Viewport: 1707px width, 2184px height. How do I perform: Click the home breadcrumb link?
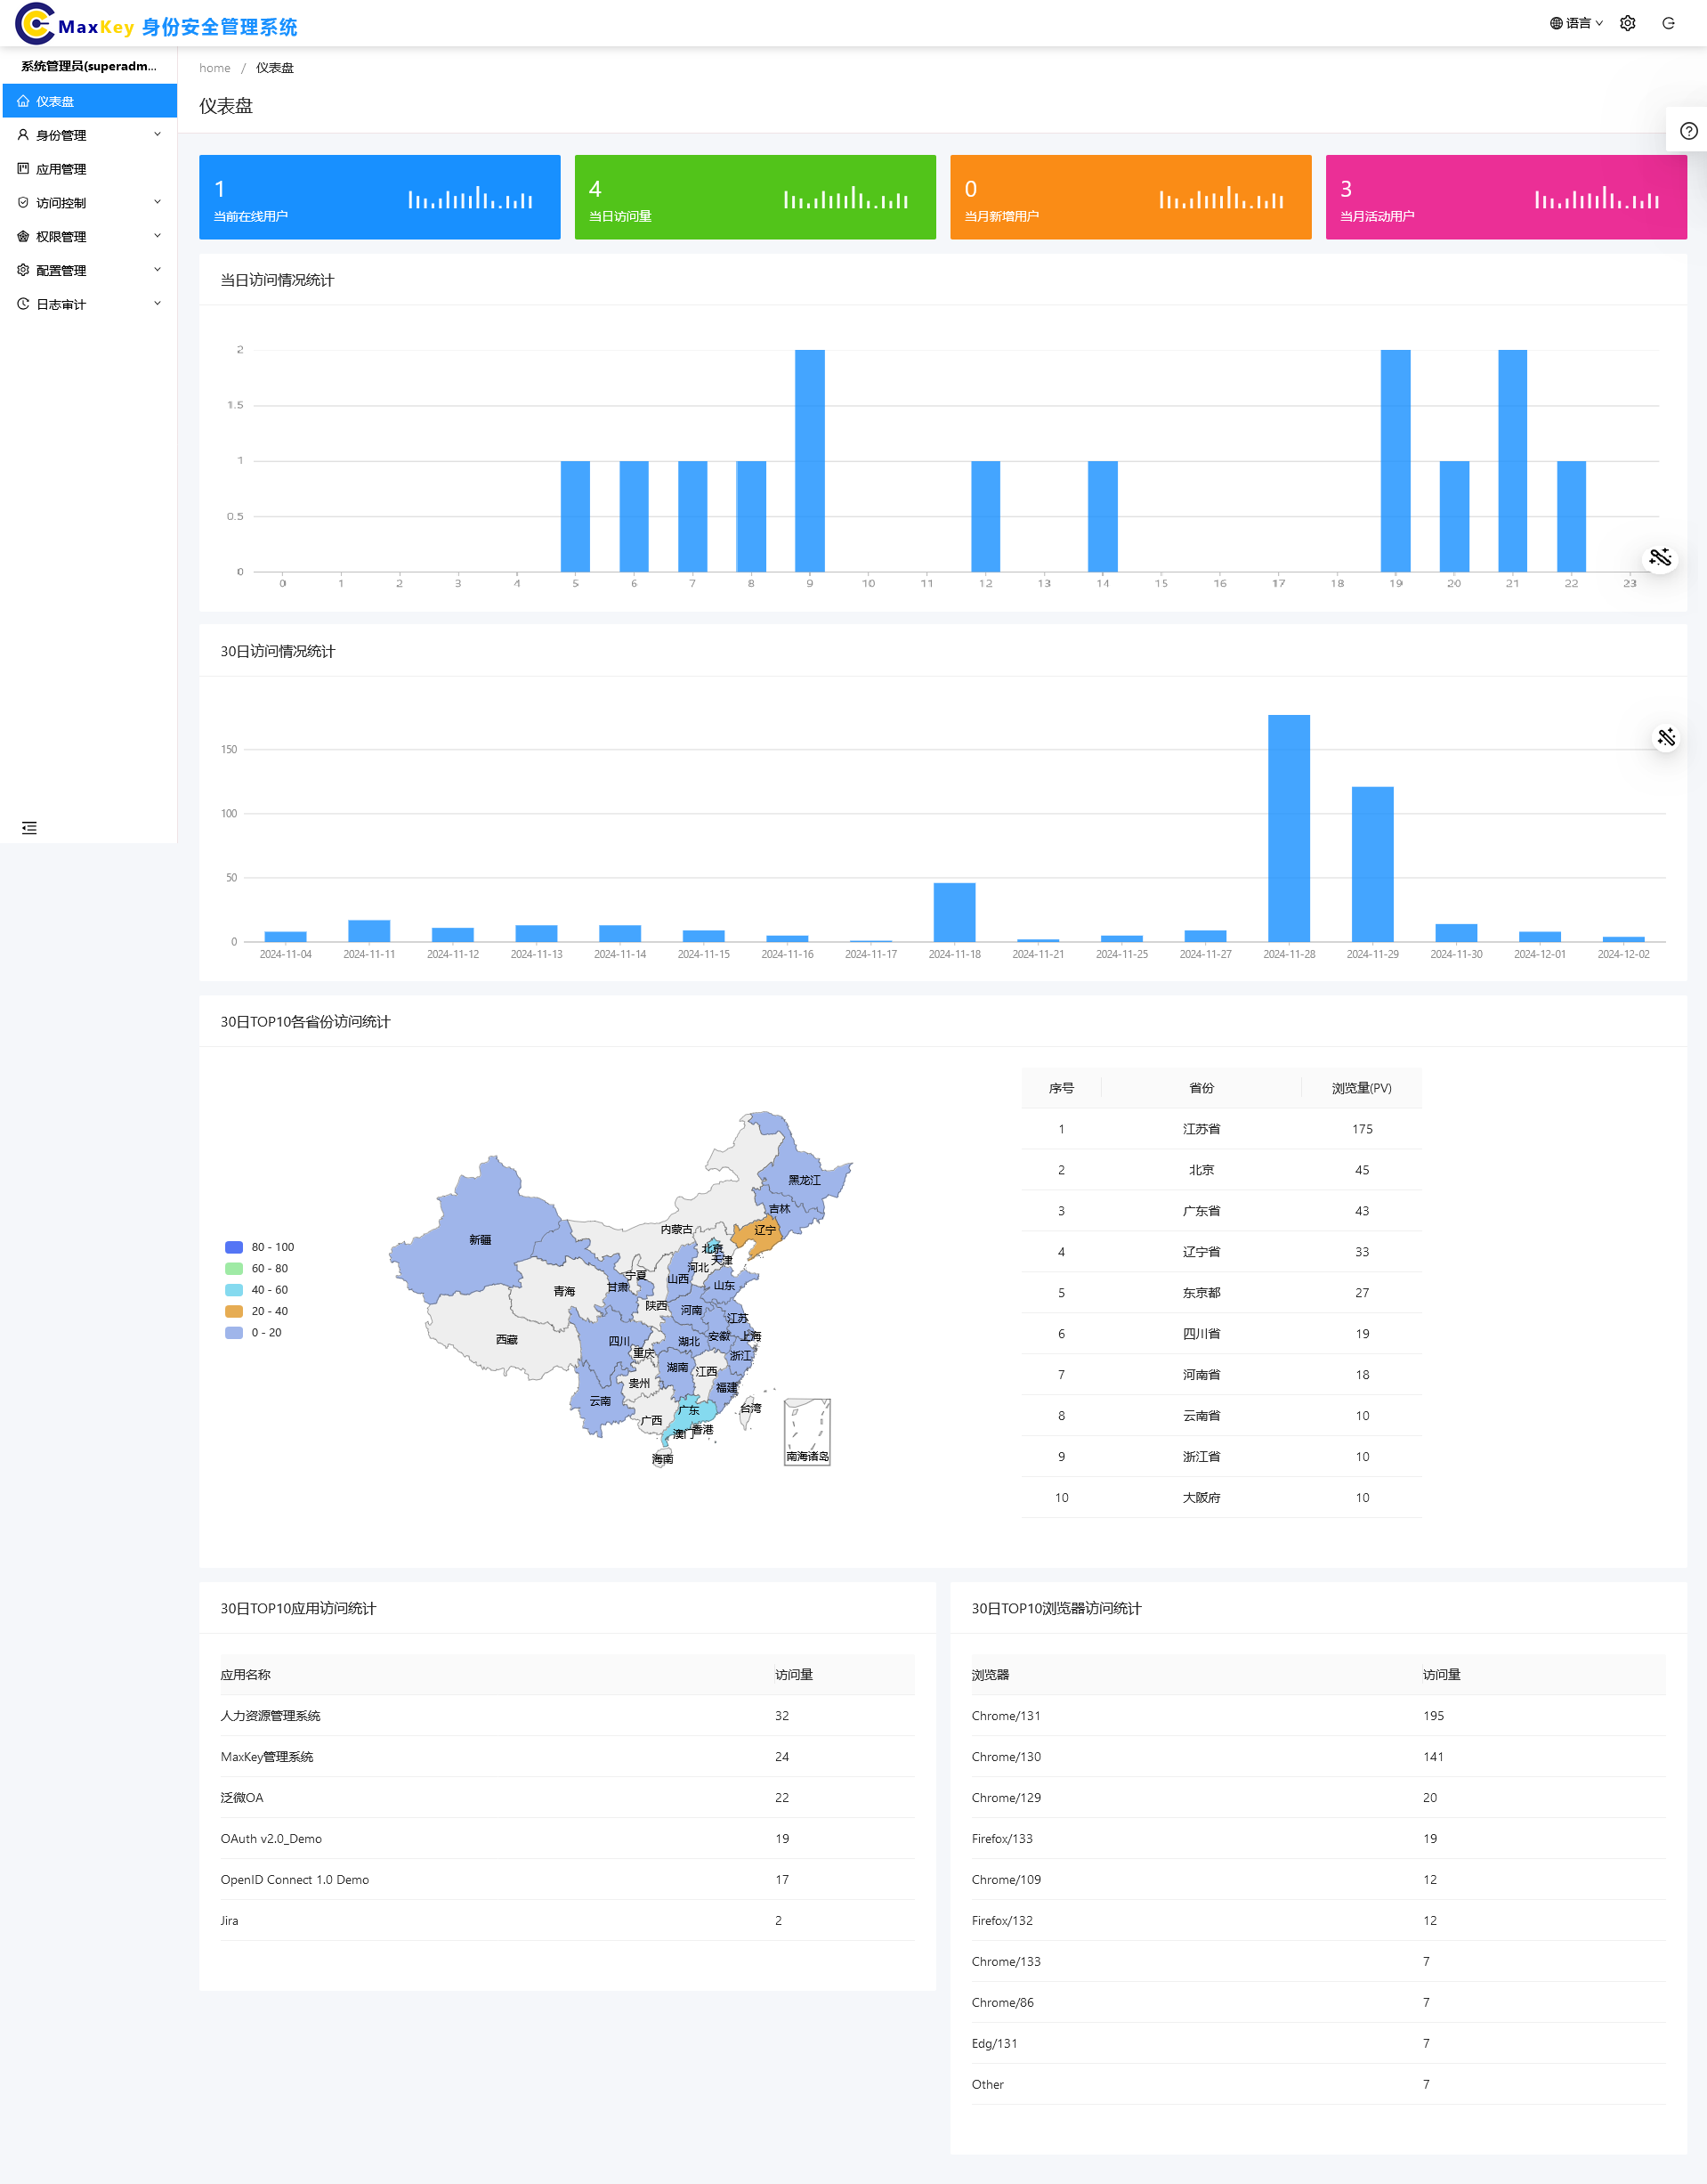pyautogui.click(x=214, y=68)
